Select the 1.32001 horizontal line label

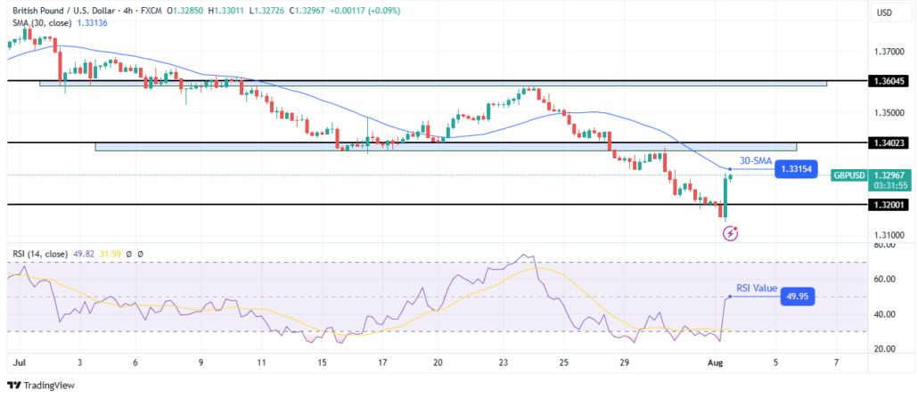coord(888,204)
